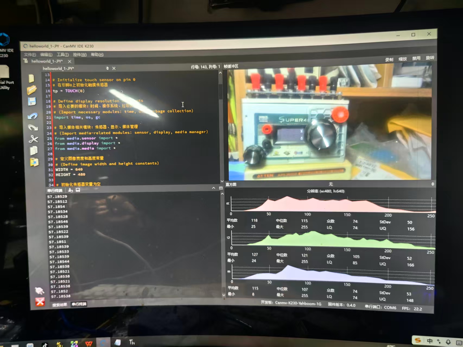Click the code editor scroll up arrow
The height and width of the screenshot is (347, 463).
click(220, 73)
